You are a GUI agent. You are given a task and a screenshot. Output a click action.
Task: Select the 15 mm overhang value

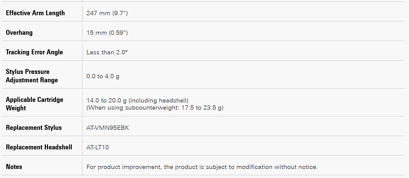[96, 33]
